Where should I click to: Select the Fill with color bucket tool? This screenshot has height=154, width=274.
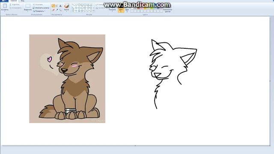coord(57,6)
